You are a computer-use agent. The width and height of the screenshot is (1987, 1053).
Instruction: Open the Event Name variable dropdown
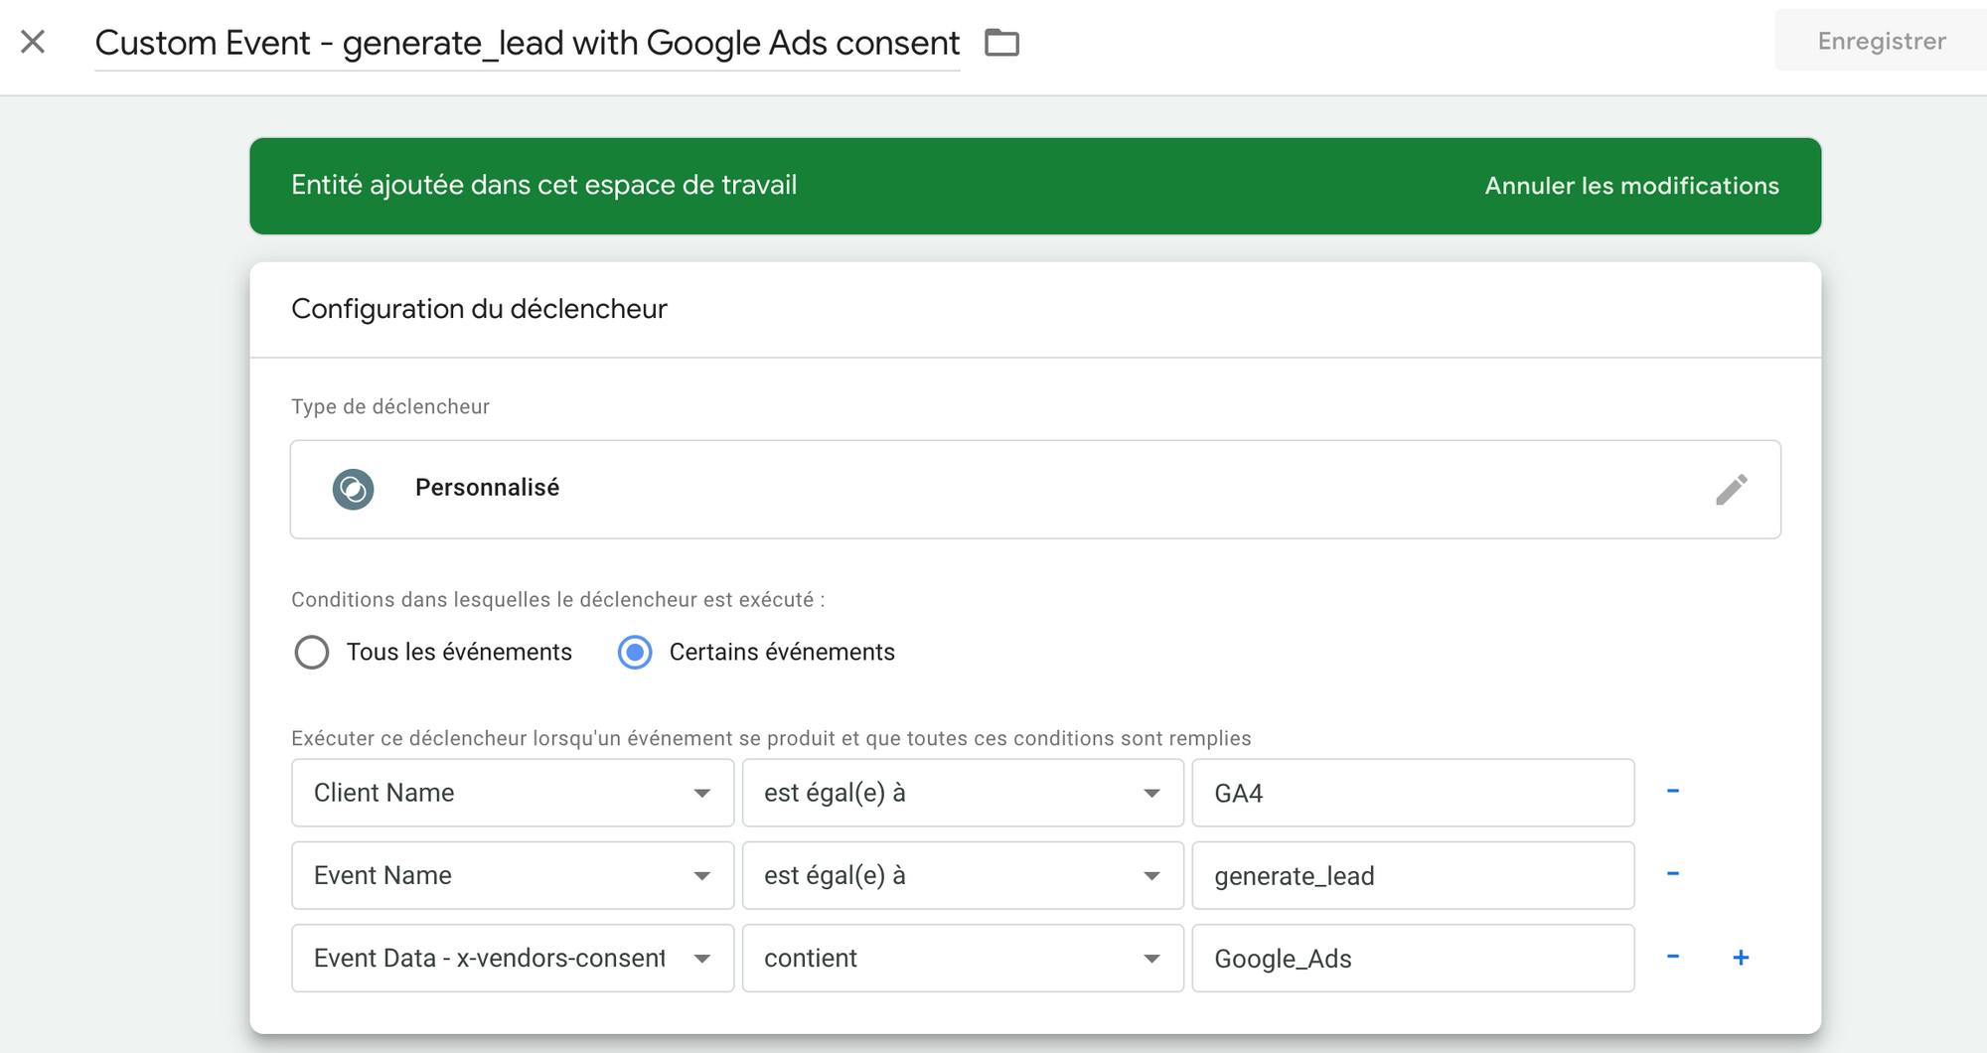513,875
